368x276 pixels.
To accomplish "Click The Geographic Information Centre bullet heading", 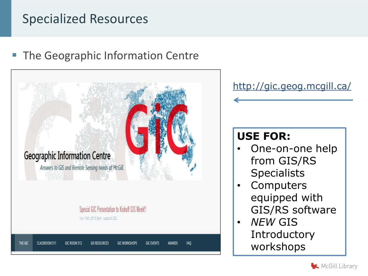I will tap(111, 56).
